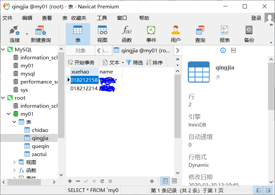Click the Filter (筛选) button

point(135,62)
